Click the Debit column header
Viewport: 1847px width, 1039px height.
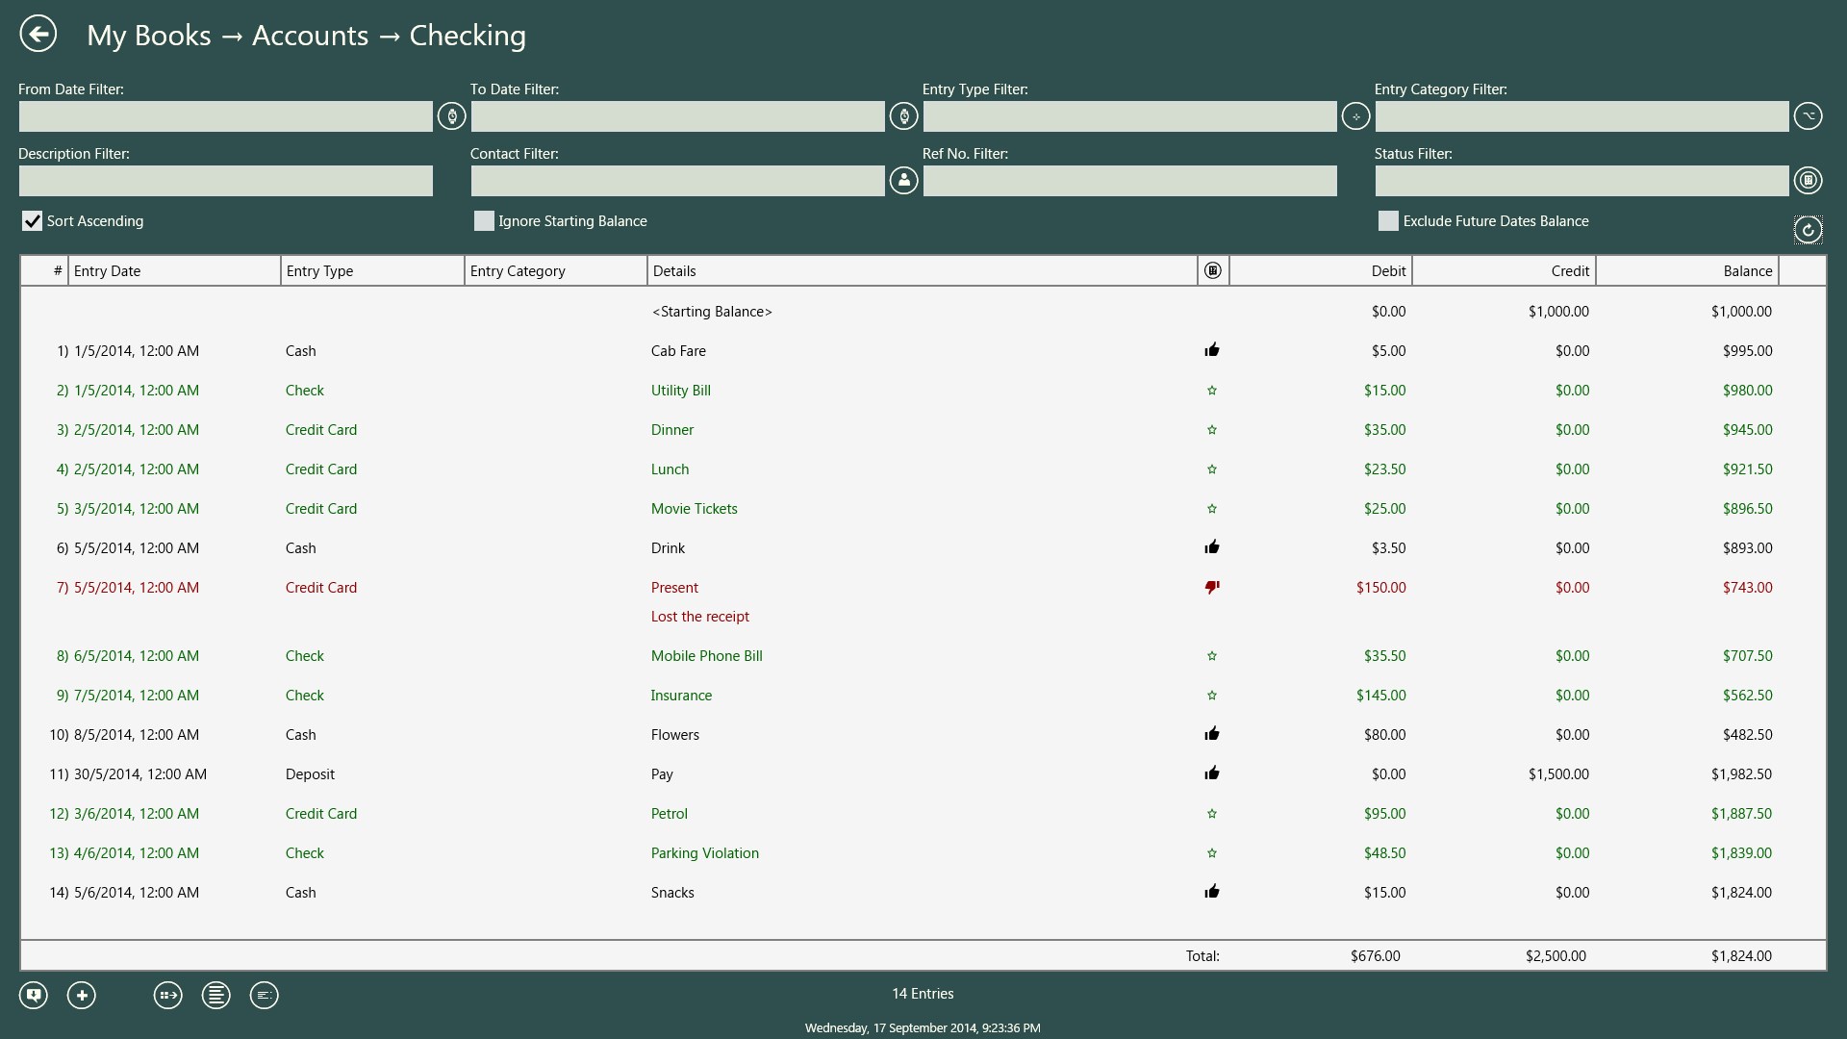[1320, 271]
